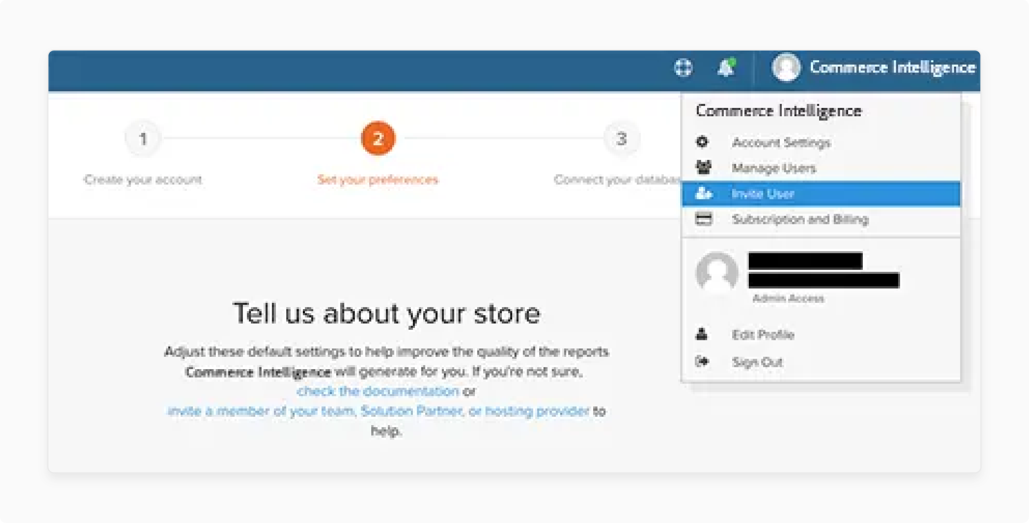Click the Manage Users group icon
Viewport: 1029px width, 523px height.
point(703,168)
